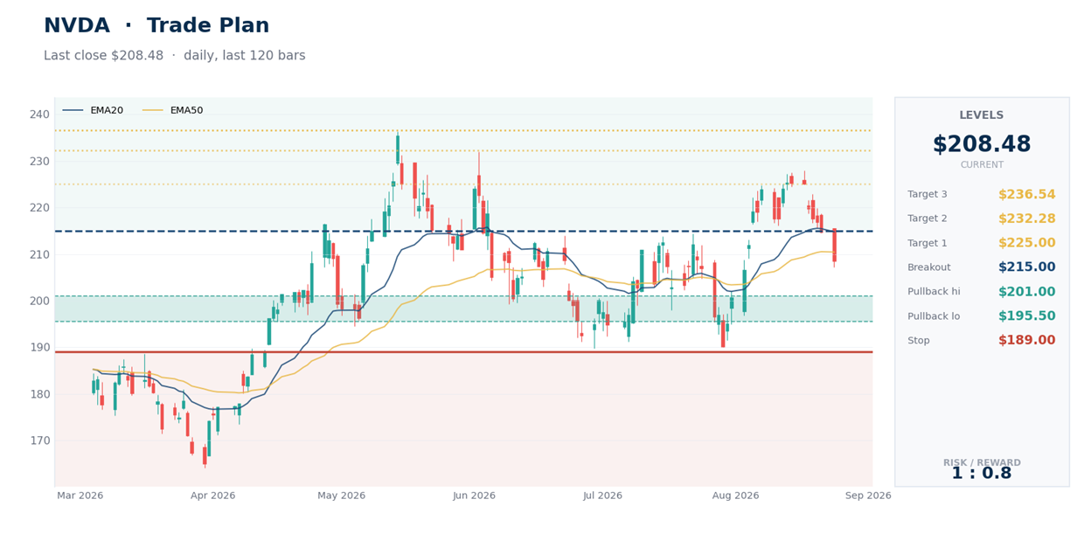Click the shaded green pullback zone
1091x541 pixels.
pos(463,309)
